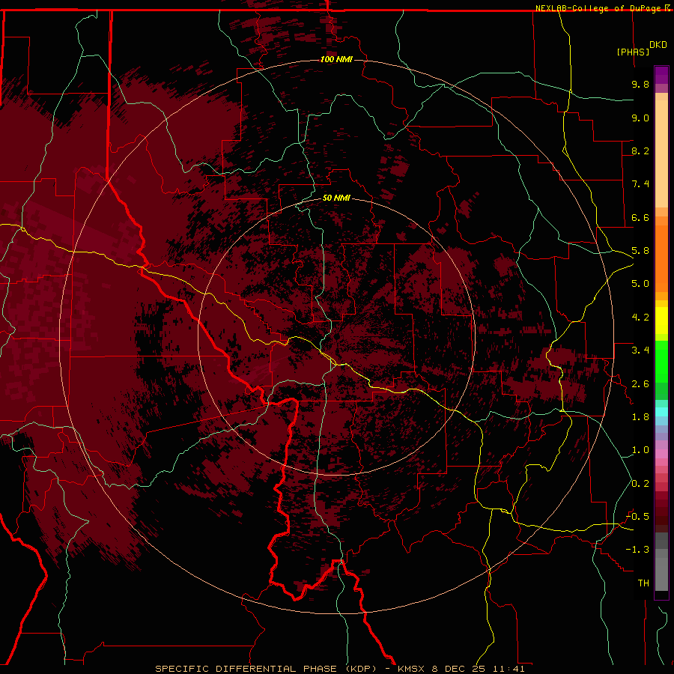Click the 5.0 scale value
The height and width of the screenshot is (674, 674).
(x=640, y=284)
